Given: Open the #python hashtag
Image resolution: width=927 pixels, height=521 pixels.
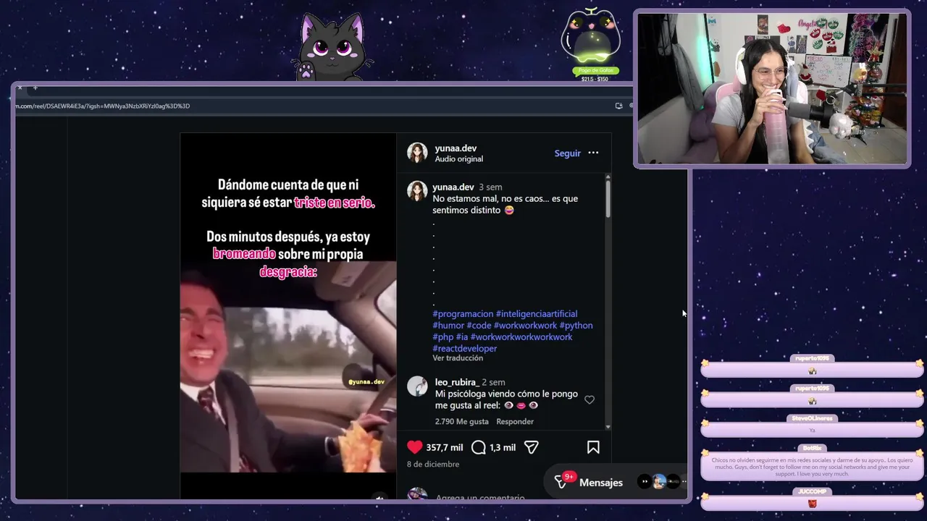Looking at the screenshot, I should (x=576, y=325).
